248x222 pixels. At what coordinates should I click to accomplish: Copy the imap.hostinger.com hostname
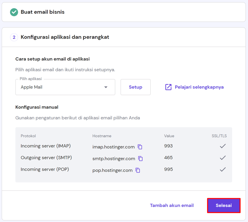click(x=140, y=147)
